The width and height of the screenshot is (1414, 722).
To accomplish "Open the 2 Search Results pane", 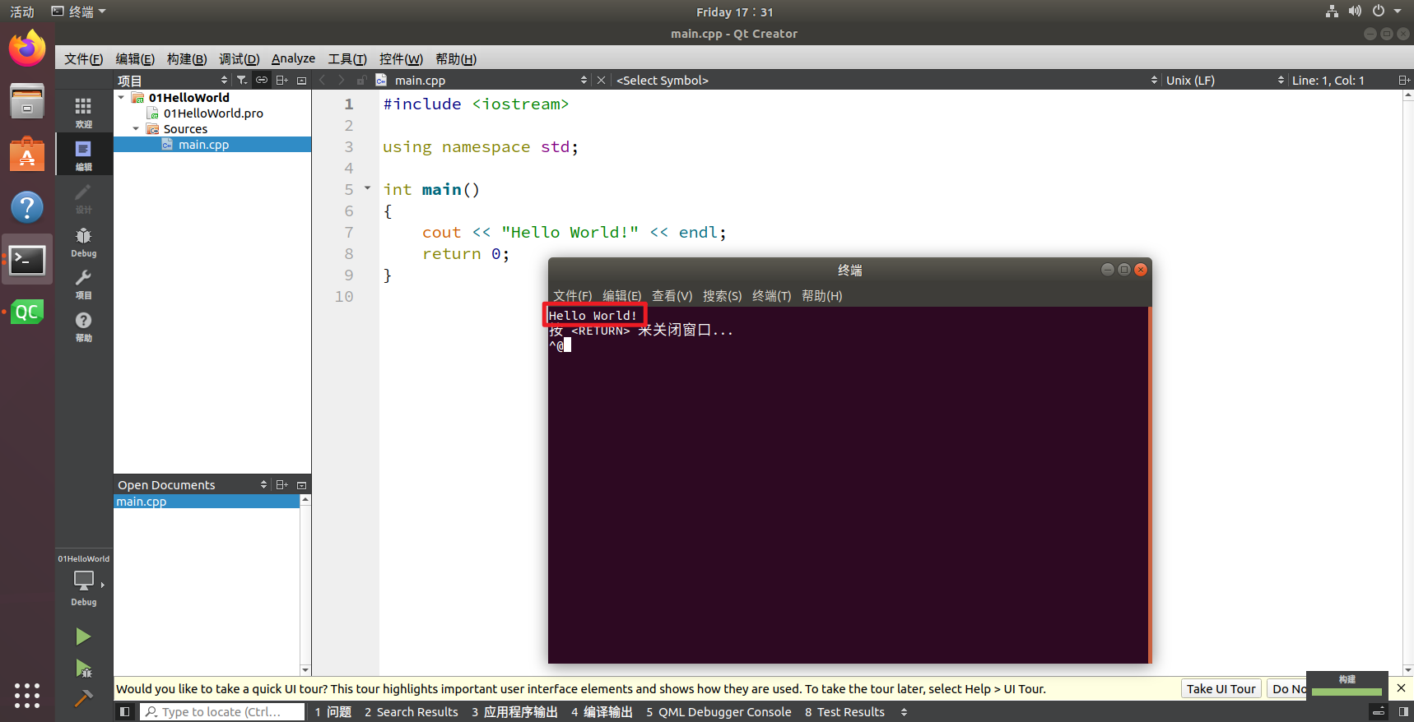I will 411,712.
